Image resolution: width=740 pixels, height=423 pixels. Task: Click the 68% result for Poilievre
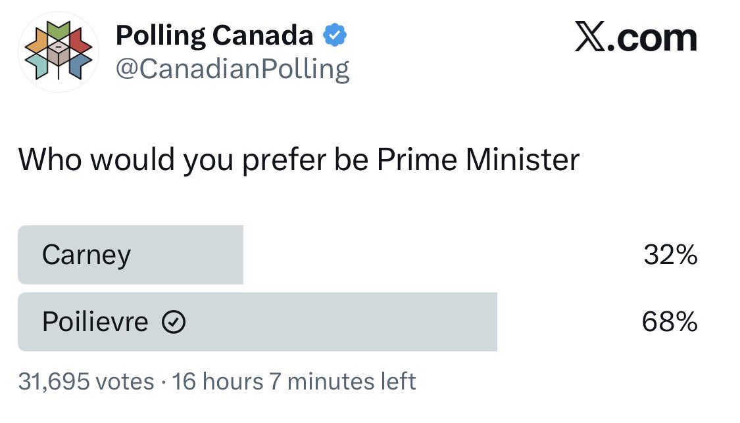pyautogui.click(x=670, y=323)
